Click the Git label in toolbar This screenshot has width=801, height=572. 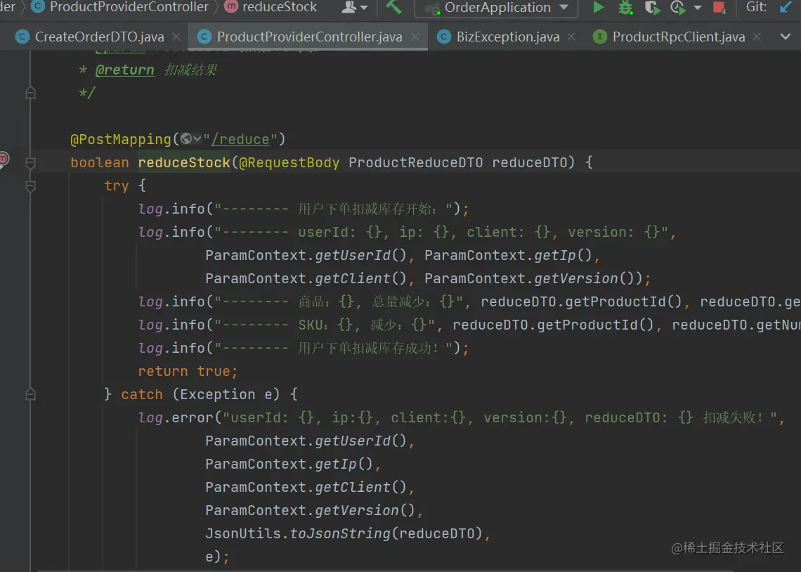click(x=757, y=7)
